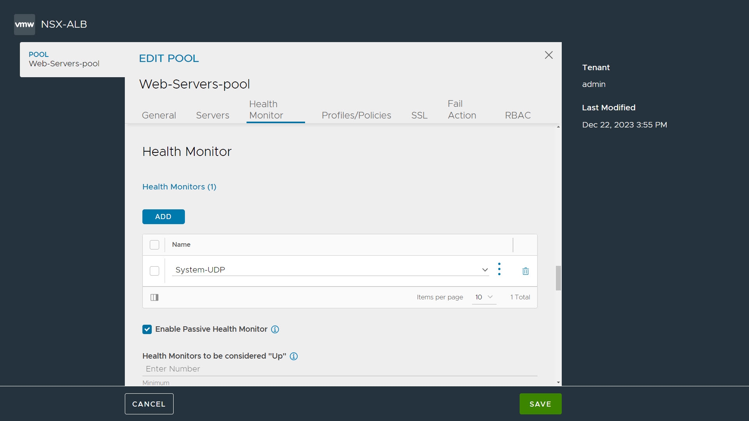Open three-dot menu for System-UDP row
The image size is (749, 421).
pyautogui.click(x=499, y=269)
